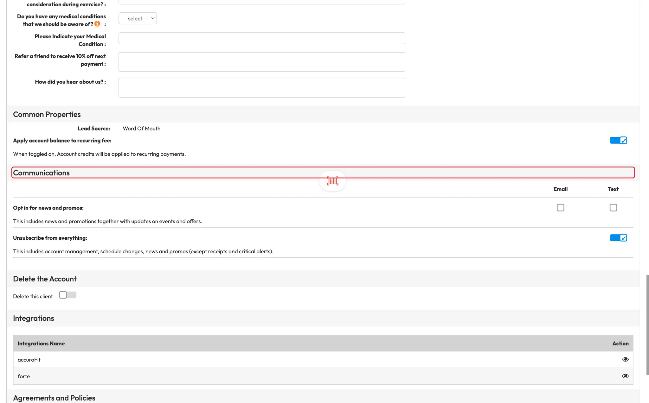Click the barcode scanner icon
This screenshot has width=649, height=403.
[x=332, y=181]
